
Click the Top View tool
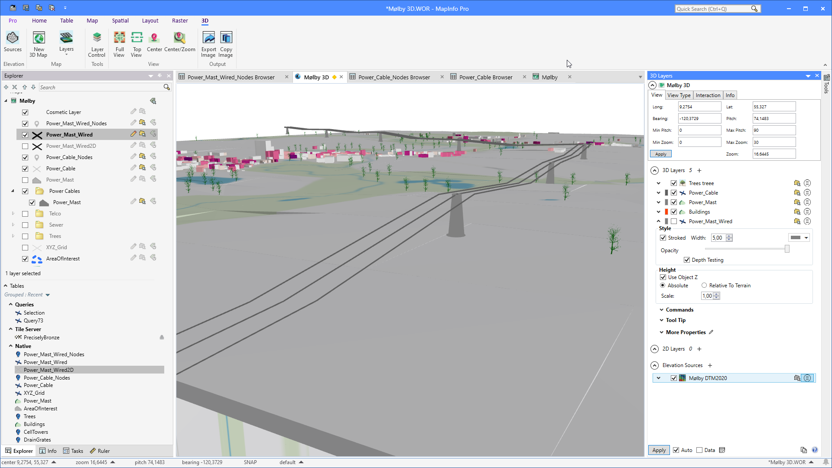coord(136,43)
